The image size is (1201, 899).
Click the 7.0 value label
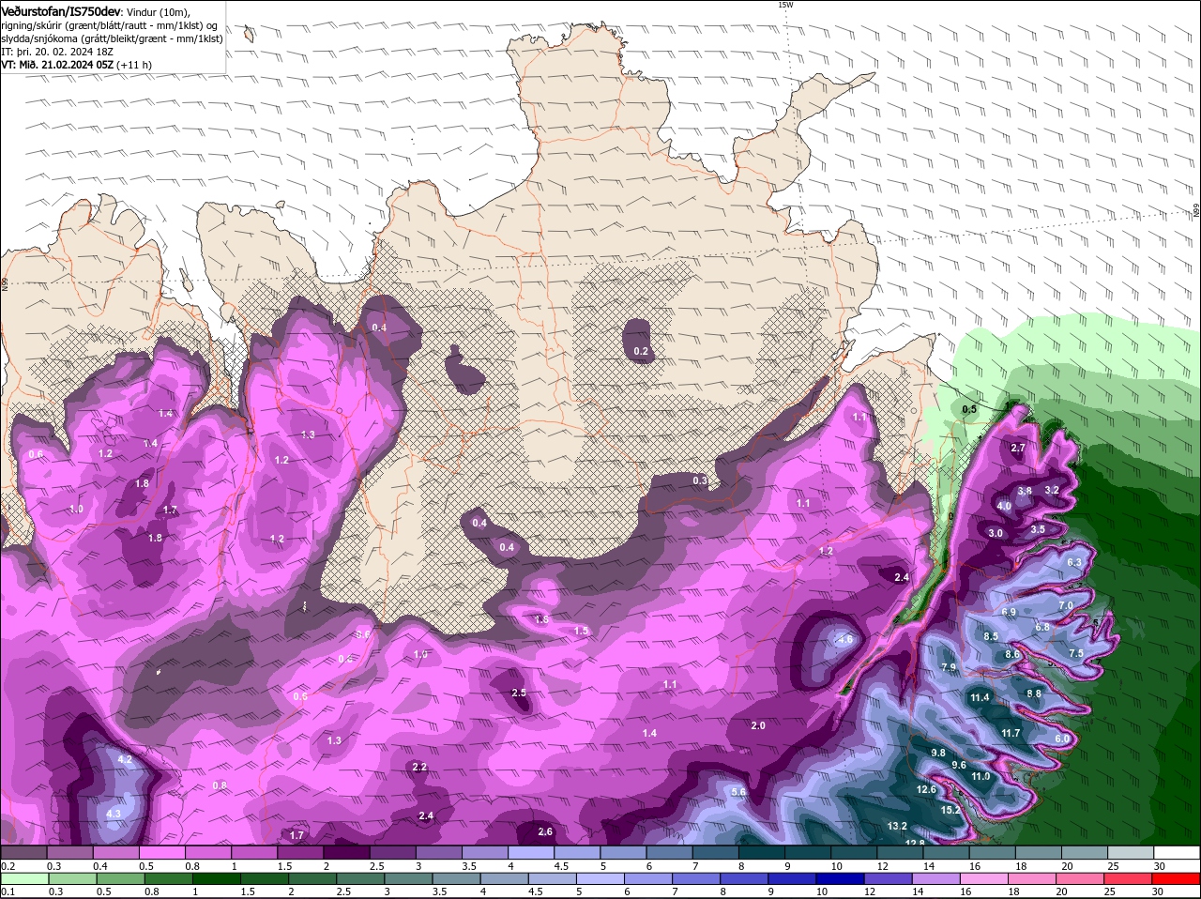click(x=1066, y=606)
